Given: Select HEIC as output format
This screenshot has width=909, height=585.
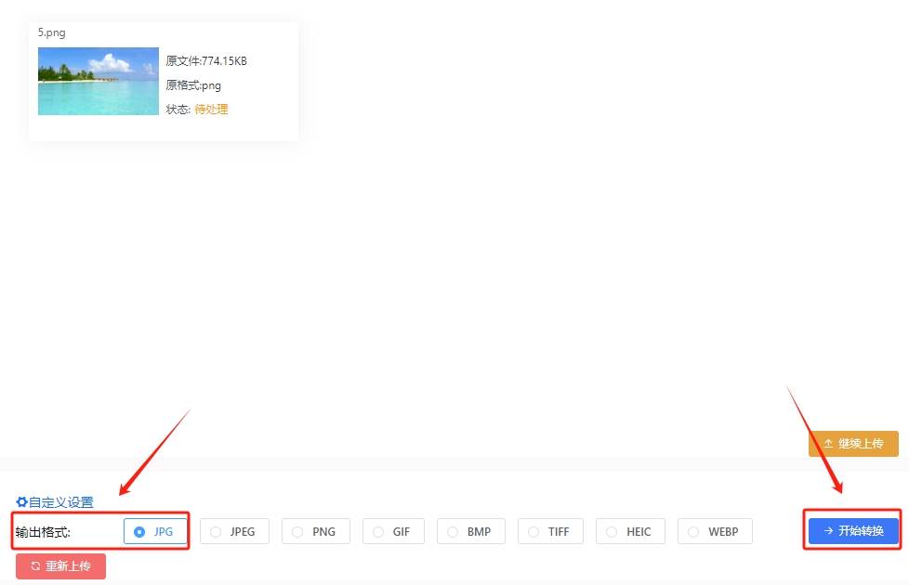Looking at the screenshot, I should click(630, 531).
